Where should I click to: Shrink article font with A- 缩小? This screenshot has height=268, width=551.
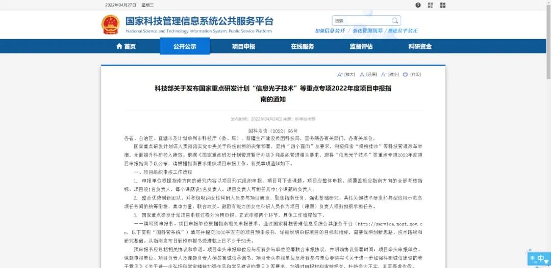(390, 74)
